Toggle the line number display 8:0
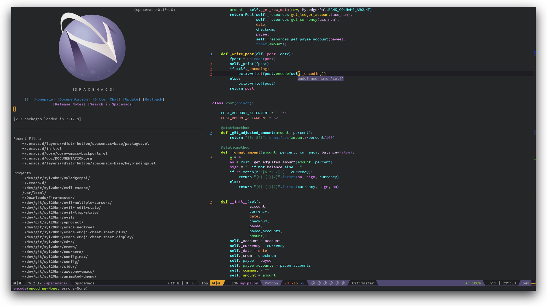The height and width of the screenshot is (306, 547). point(190,283)
